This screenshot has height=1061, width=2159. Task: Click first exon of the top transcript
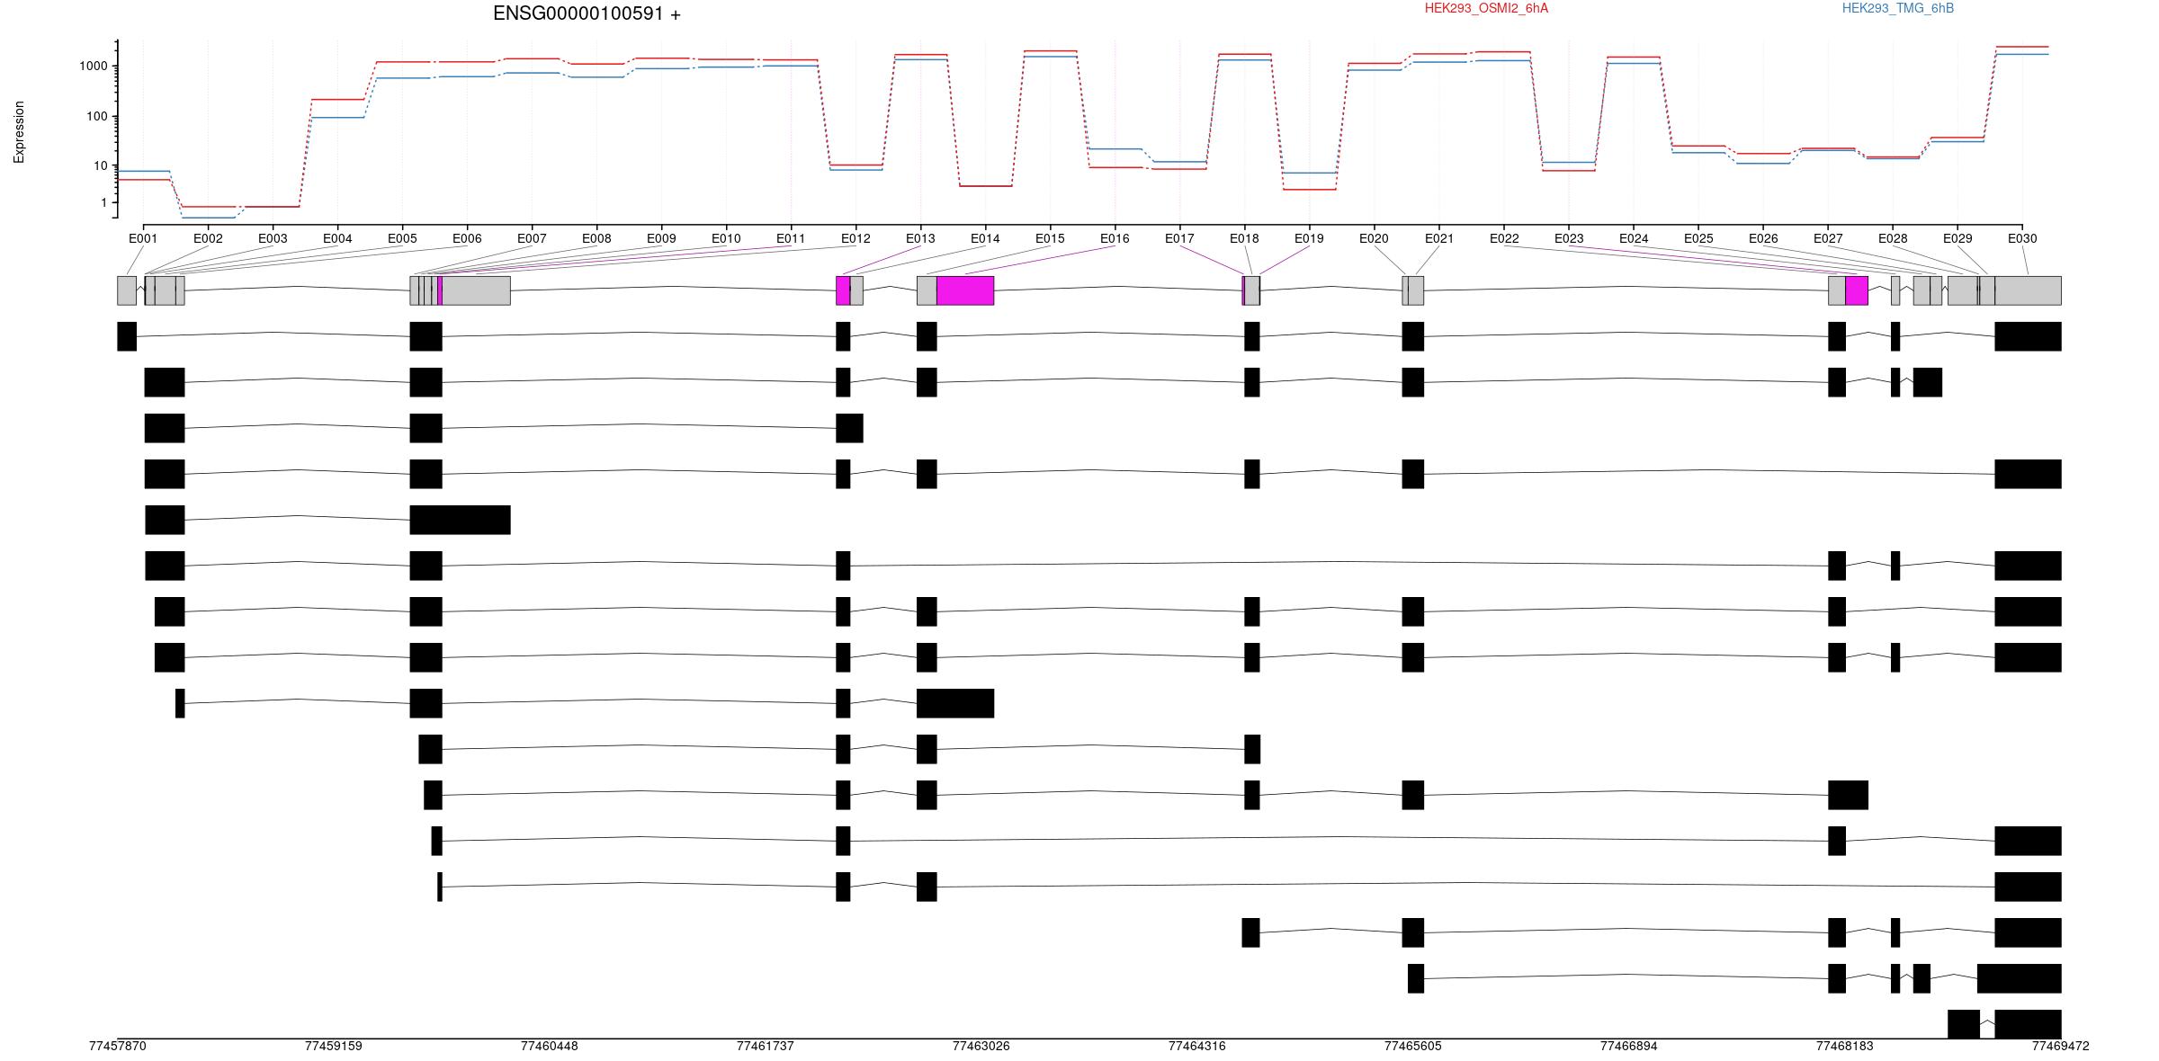coord(127,336)
